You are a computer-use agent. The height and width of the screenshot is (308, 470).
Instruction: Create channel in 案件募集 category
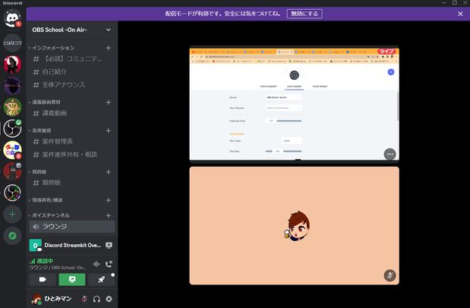(109, 130)
